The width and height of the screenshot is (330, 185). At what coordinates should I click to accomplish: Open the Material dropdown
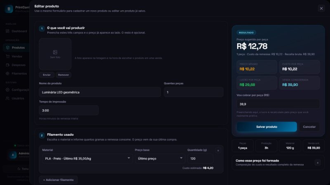[87, 159]
